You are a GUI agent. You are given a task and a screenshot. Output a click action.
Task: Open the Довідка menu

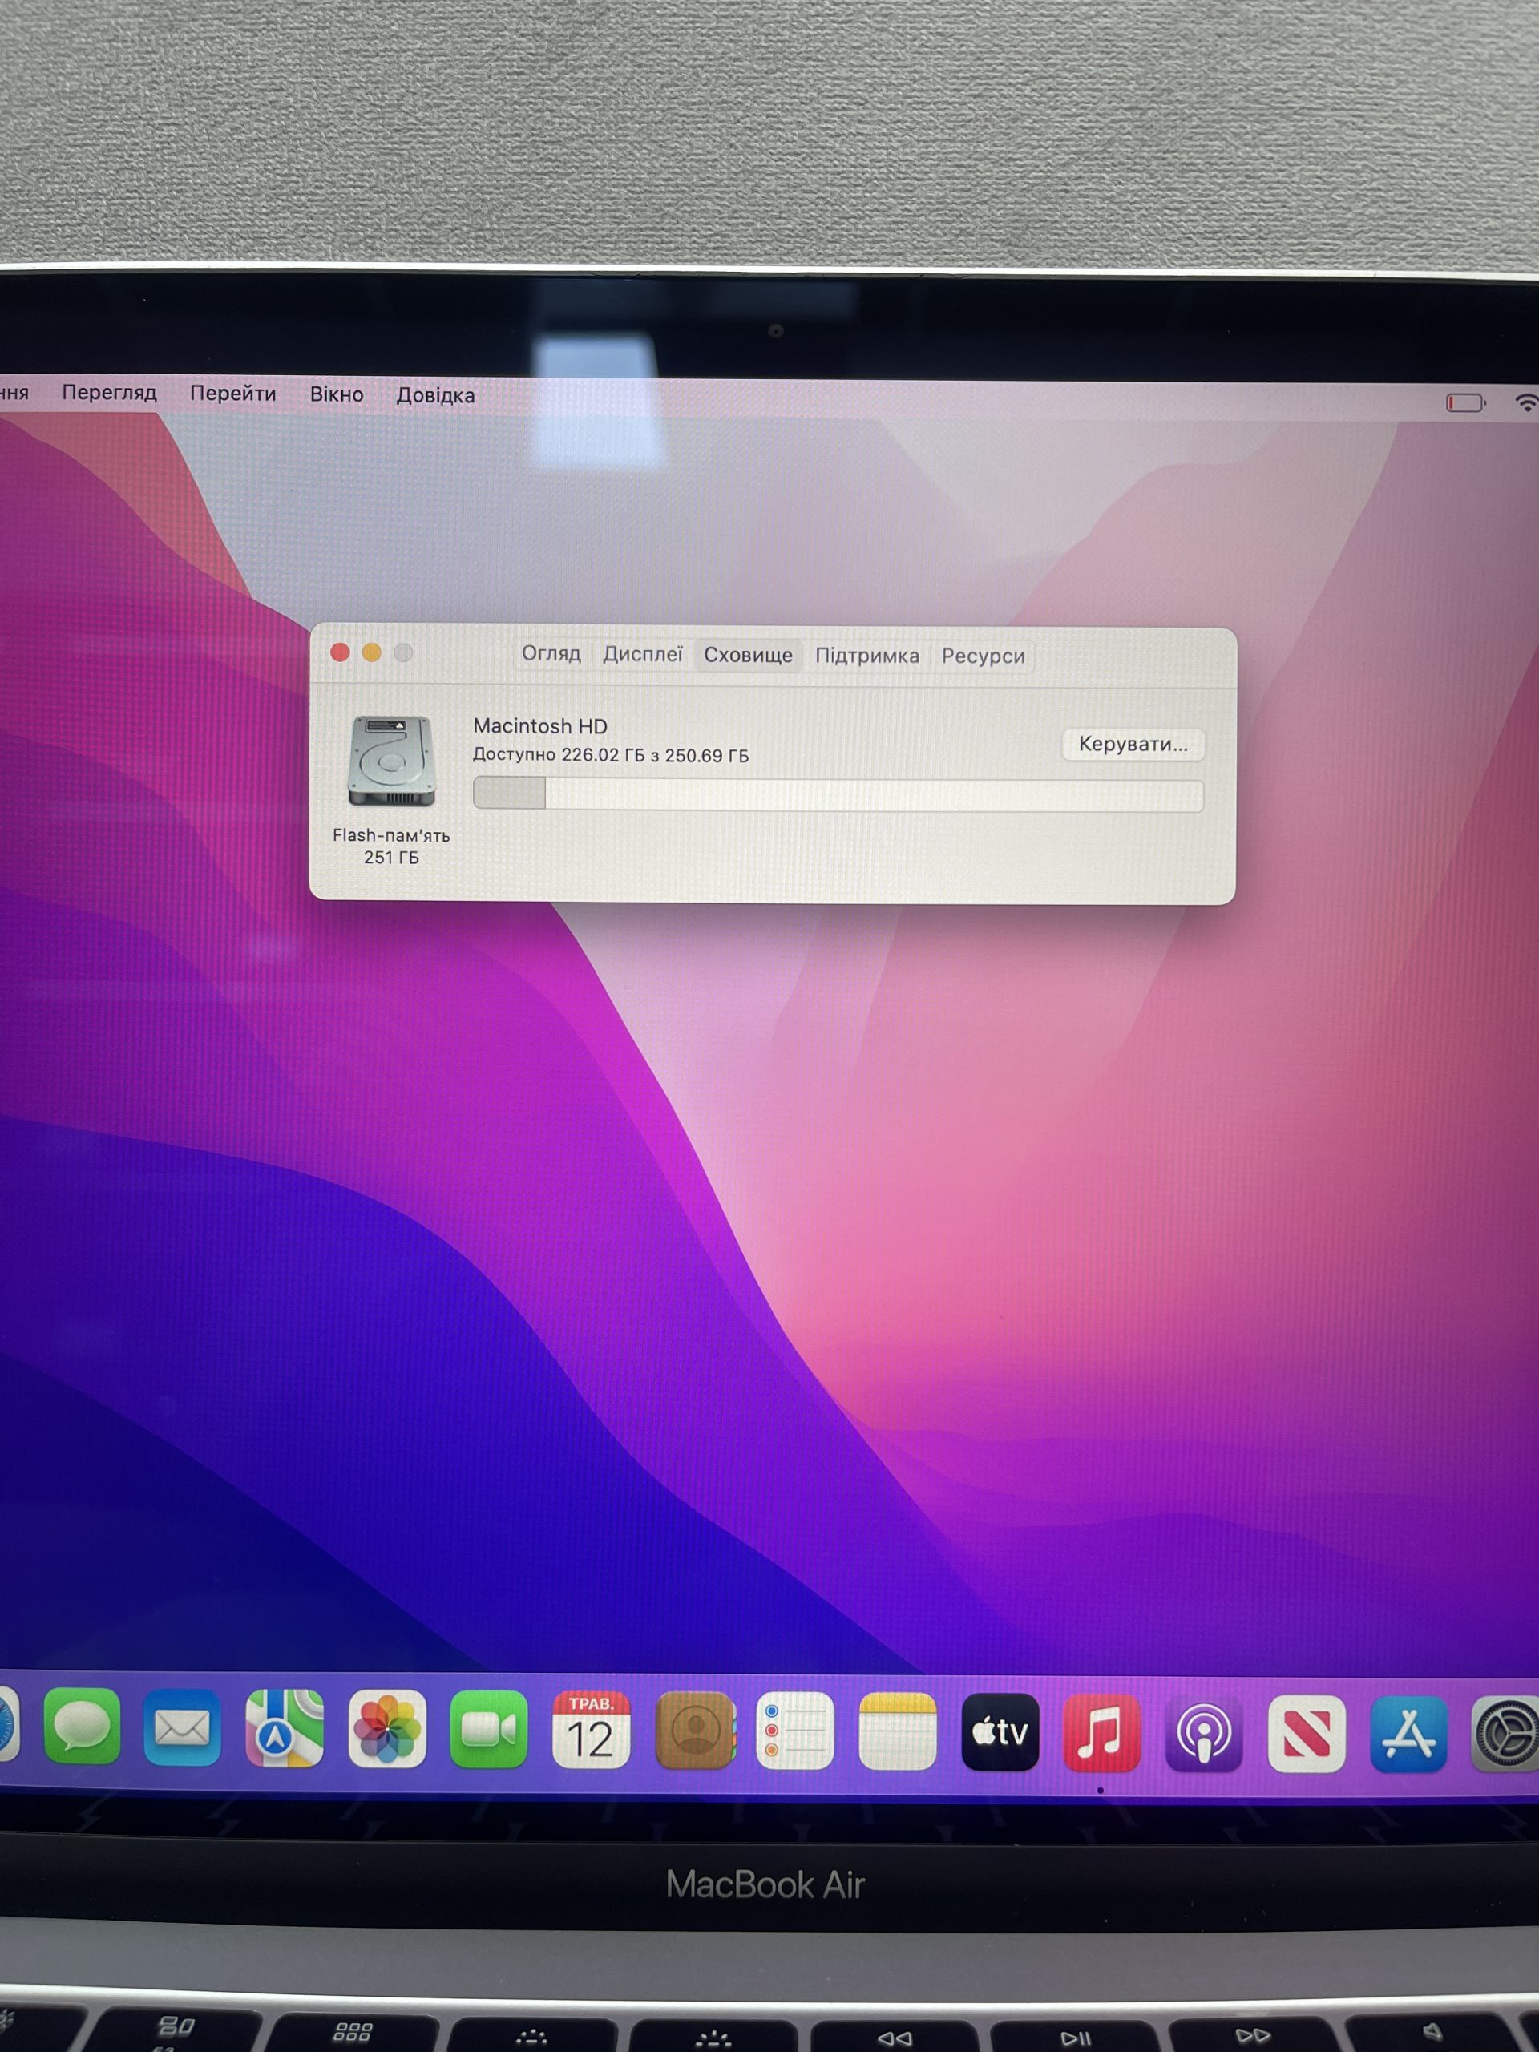435,395
